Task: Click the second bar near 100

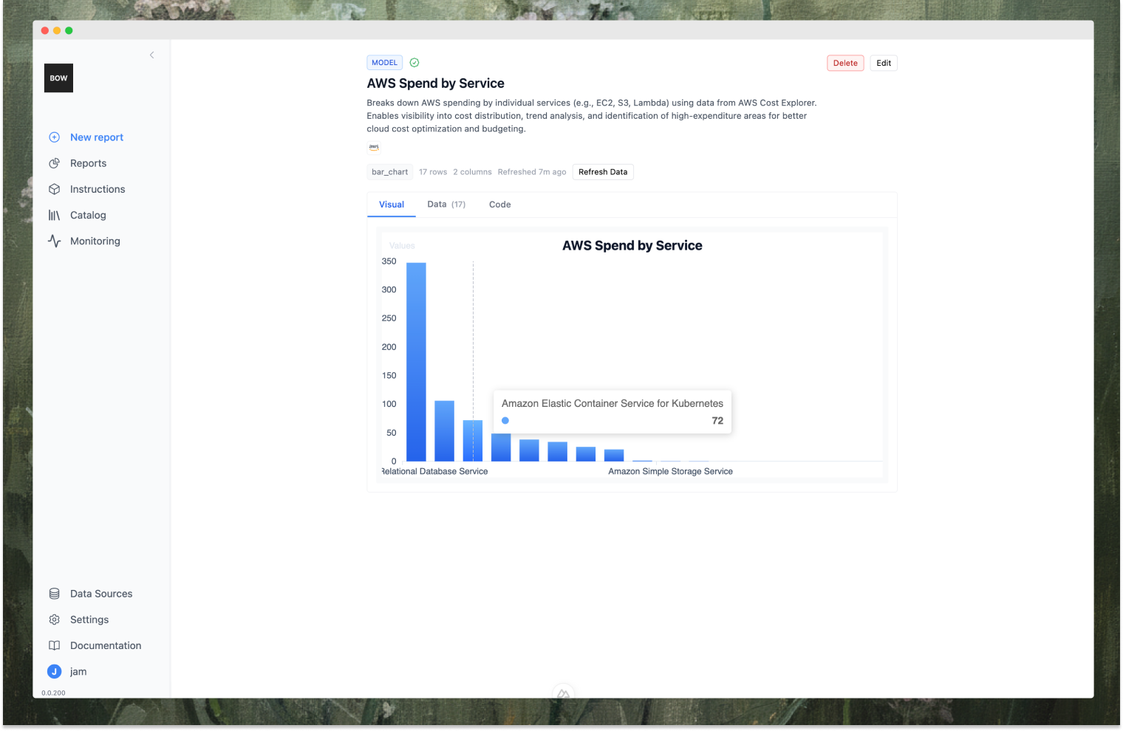Action: coord(444,431)
